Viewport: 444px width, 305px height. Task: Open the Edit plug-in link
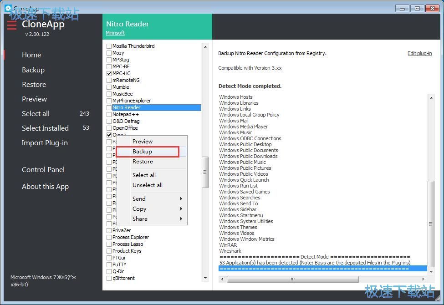point(420,53)
